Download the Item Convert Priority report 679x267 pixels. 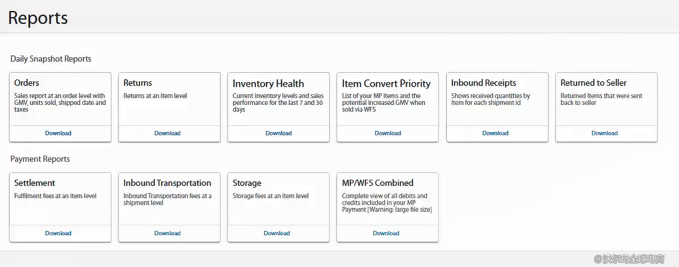[x=388, y=133]
